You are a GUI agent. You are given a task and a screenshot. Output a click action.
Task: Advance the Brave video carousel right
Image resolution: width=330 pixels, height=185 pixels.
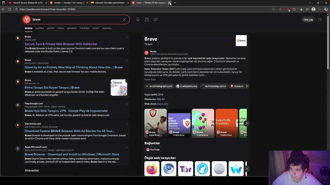[247, 123]
